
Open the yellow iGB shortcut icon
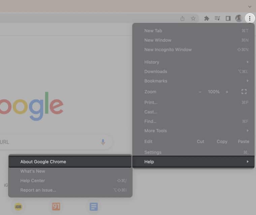click(18, 207)
